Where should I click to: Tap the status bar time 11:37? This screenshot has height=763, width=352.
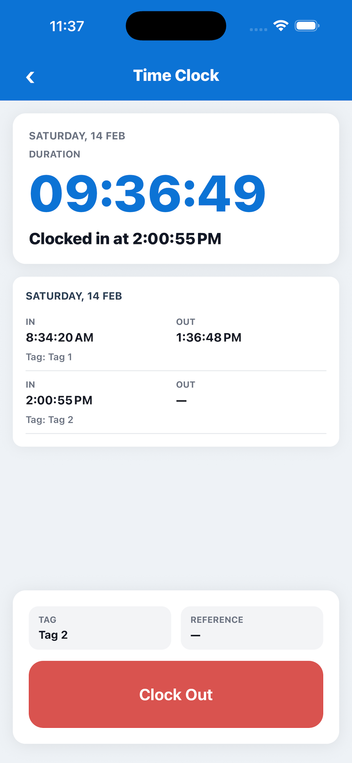click(67, 26)
